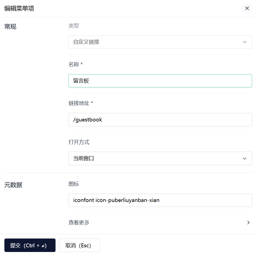Focus the 名称 field containing 留言板
Screen dimensions: 254x255
pyautogui.click(x=160, y=81)
